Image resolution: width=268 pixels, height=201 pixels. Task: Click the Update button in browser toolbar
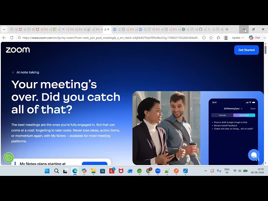coord(238,38)
